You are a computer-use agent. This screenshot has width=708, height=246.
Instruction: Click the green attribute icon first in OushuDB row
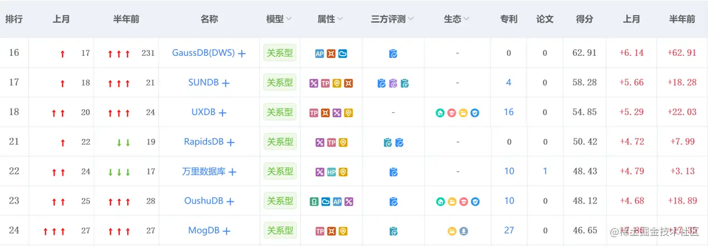314,201
